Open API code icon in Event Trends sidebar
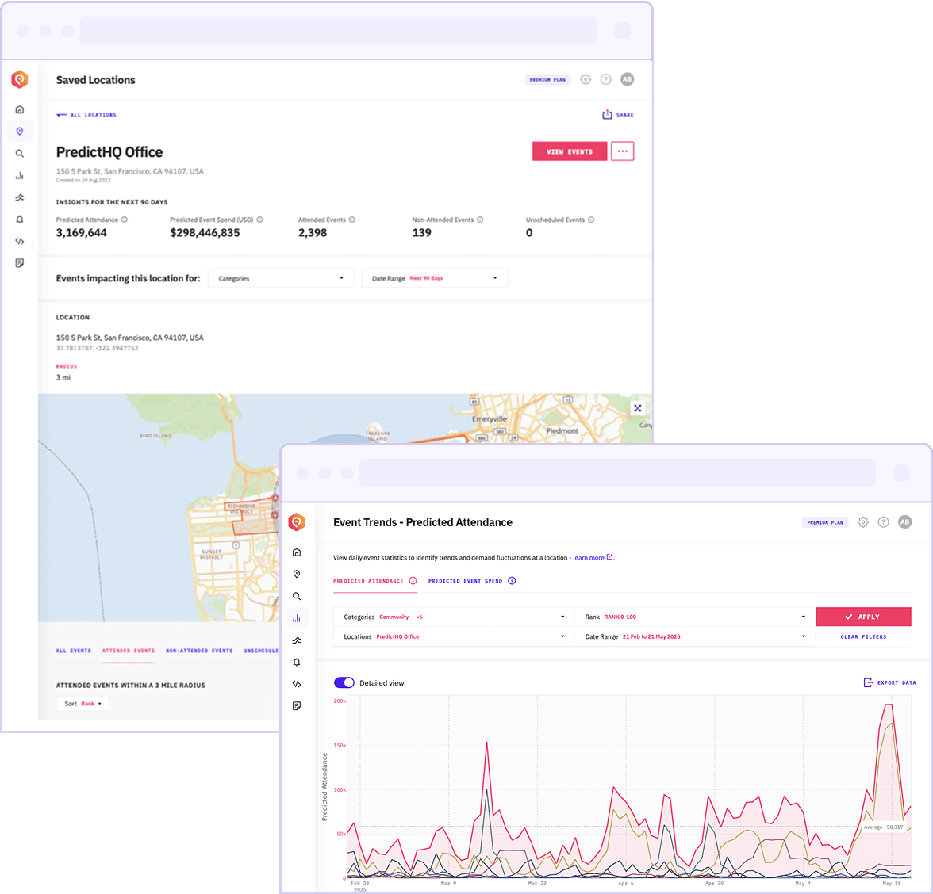The image size is (933, 894). pyautogui.click(x=297, y=683)
